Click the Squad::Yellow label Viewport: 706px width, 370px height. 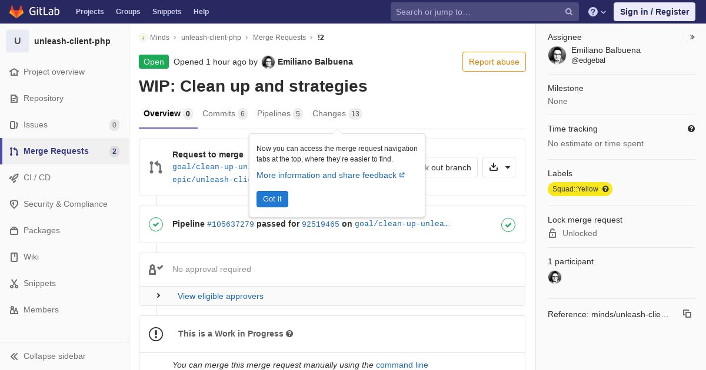pos(580,189)
